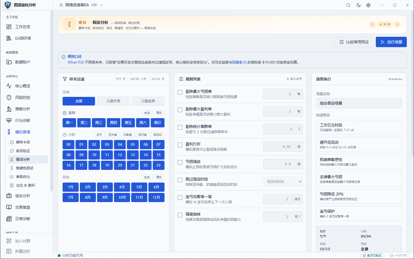This screenshot has width=414, height=259.
Task: Click 场景名称 input field
Action: click(x=359, y=103)
